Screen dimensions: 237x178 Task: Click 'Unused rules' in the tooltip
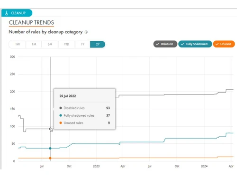pyautogui.click(x=73, y=123)
